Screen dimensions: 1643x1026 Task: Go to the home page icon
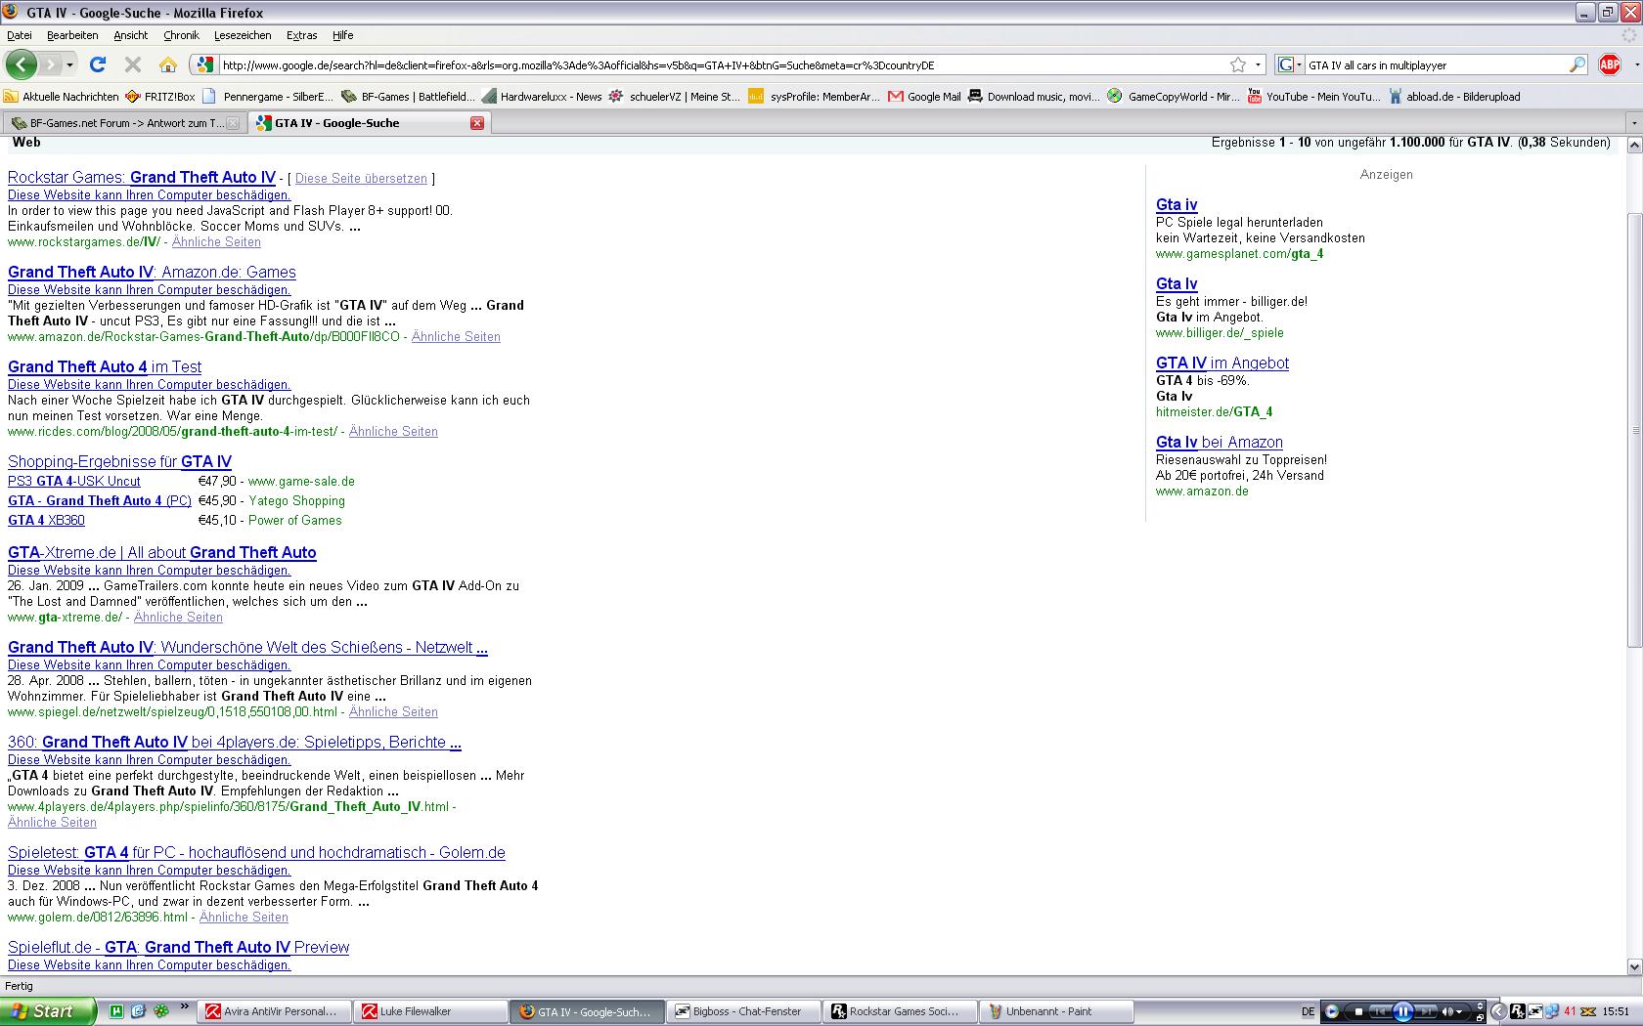pos(168,64)
